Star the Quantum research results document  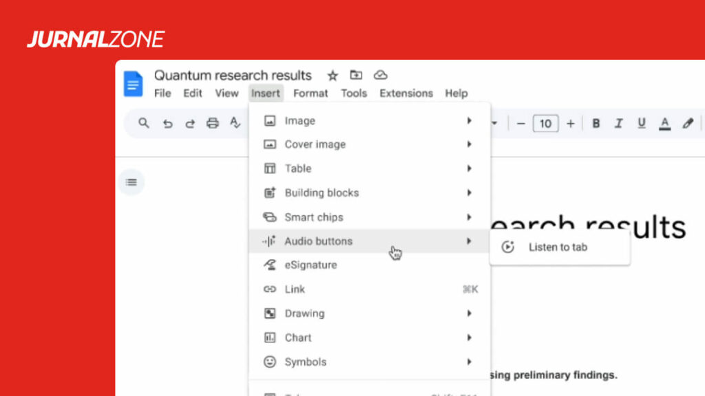coord(333,75)
